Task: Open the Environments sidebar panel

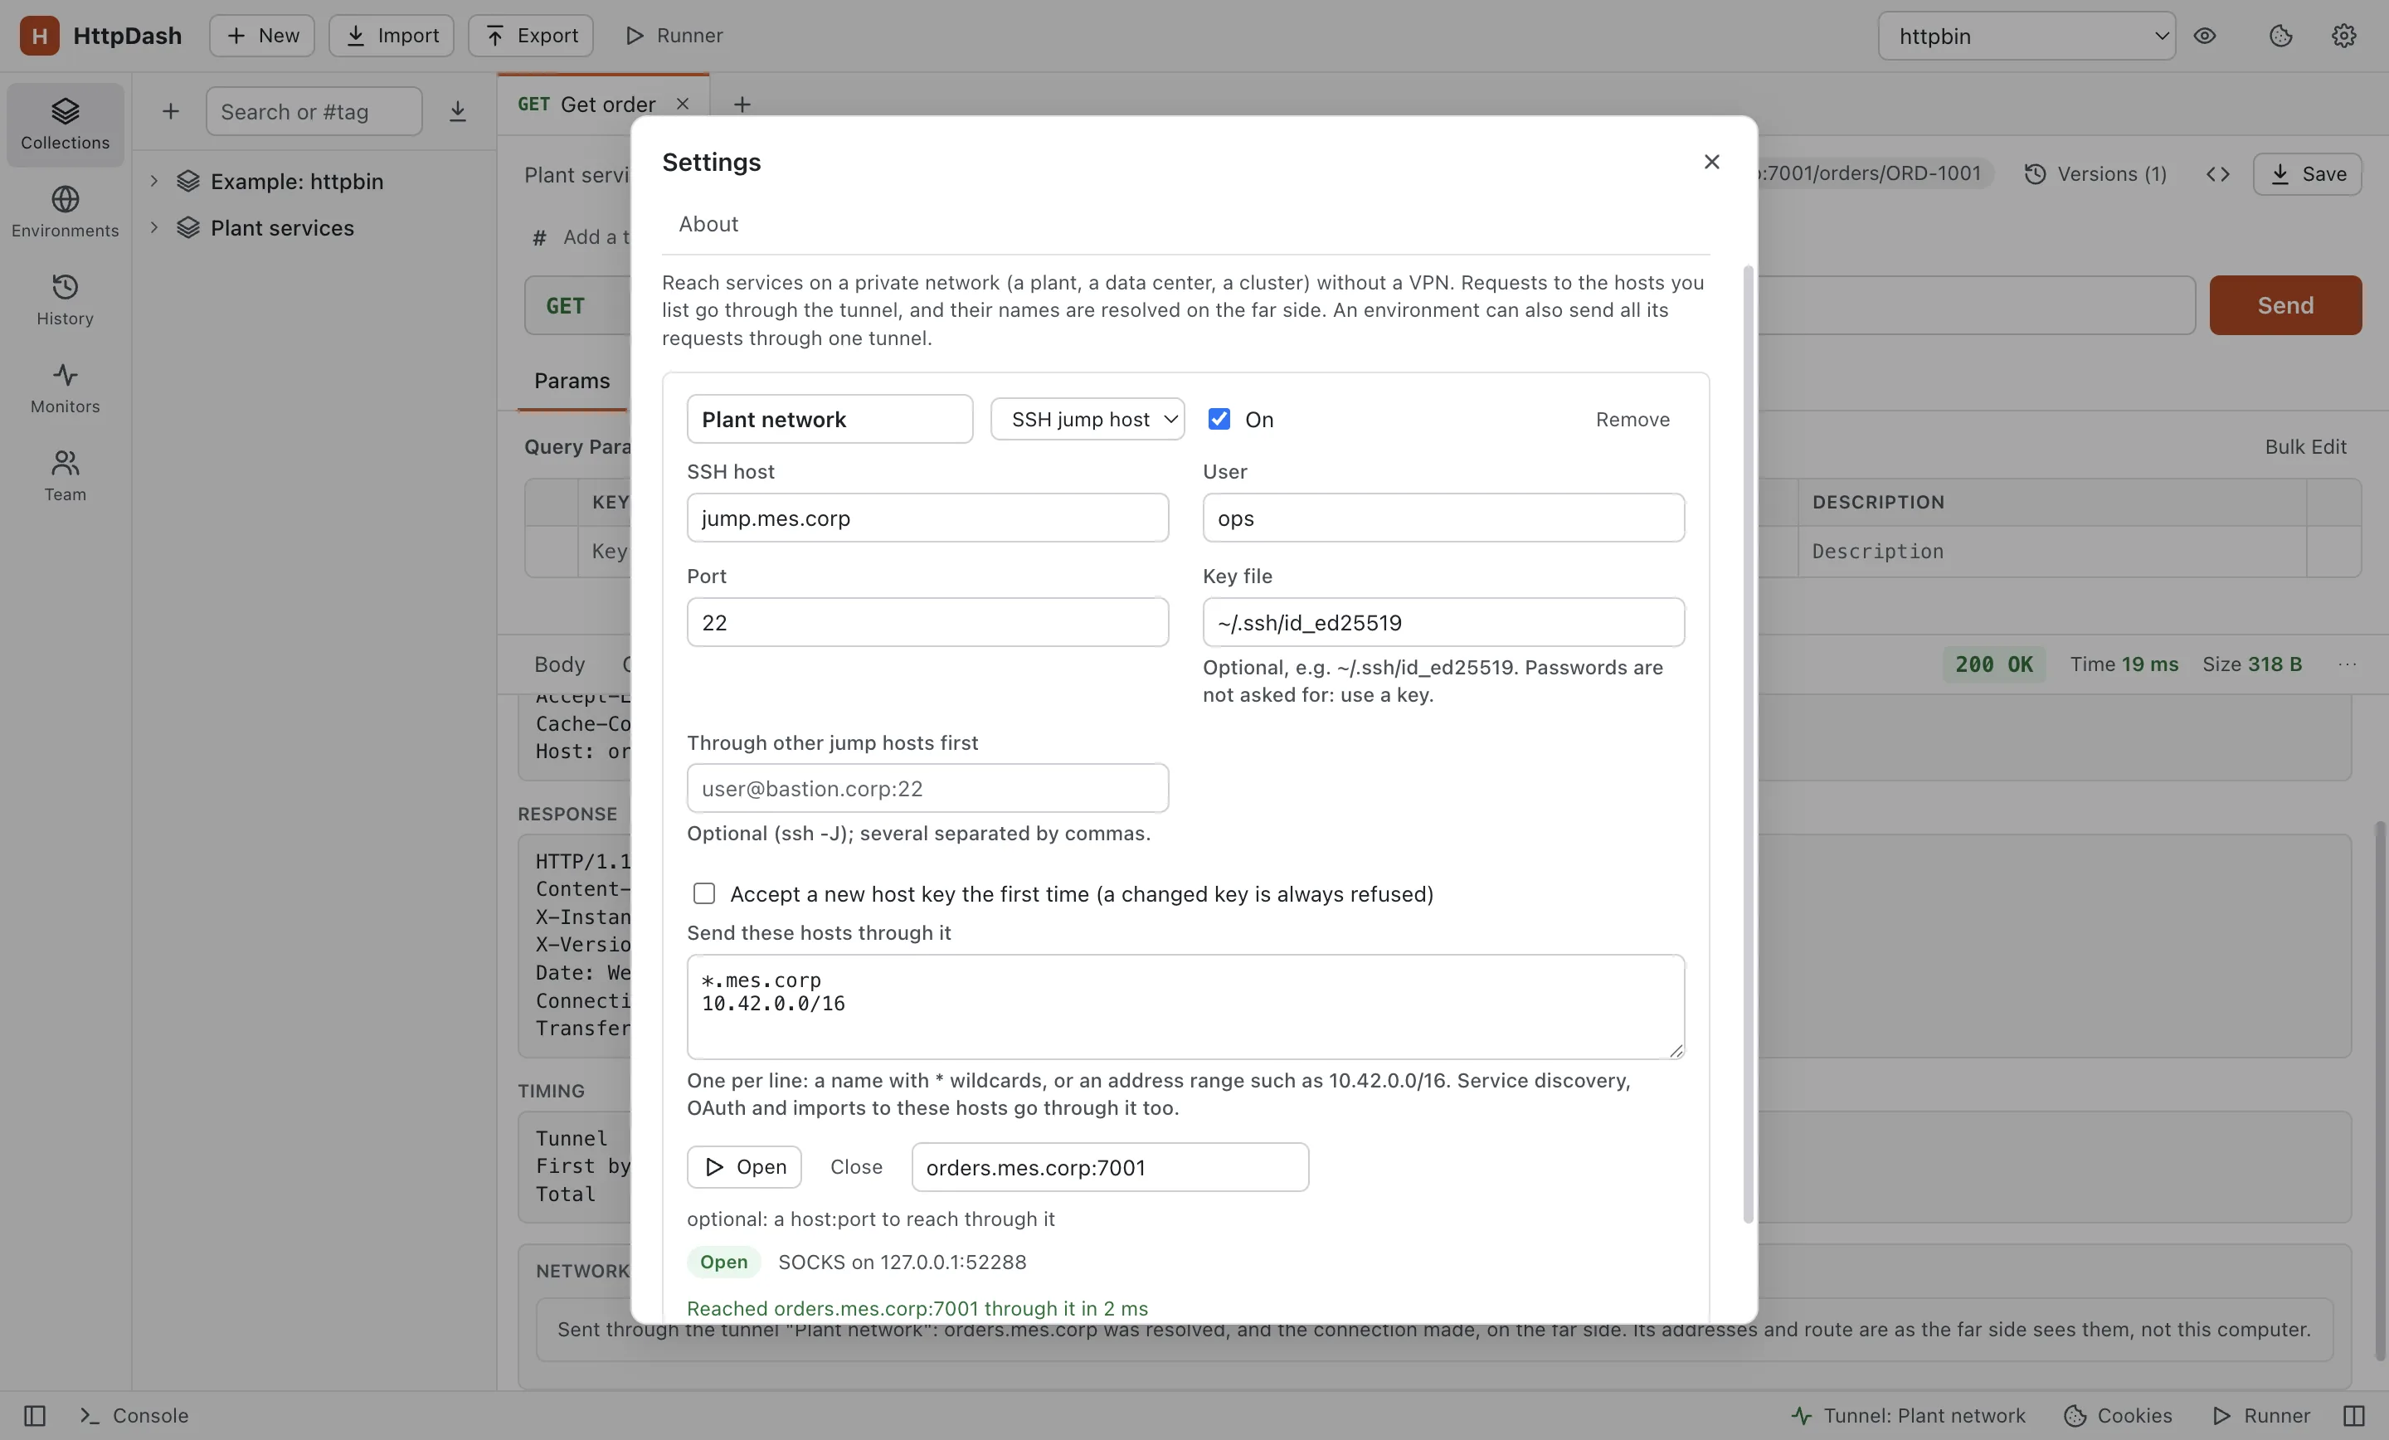Action: tap(65, 212)
